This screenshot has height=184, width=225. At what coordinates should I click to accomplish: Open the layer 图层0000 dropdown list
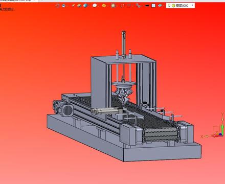(193, 6)
